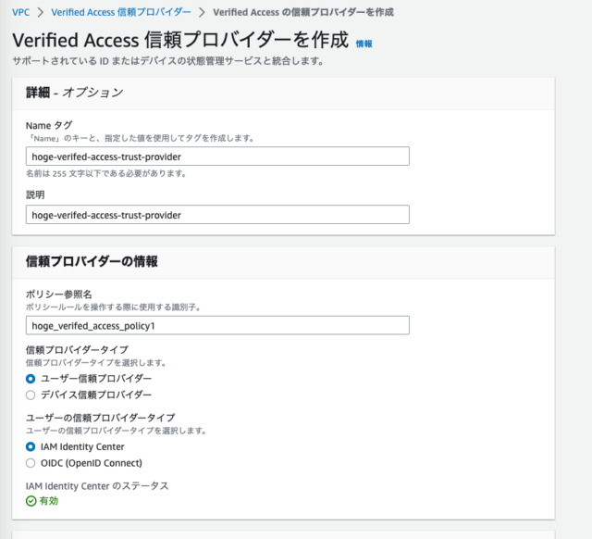Click breadcrumb chevron after VPC
This screenshot has height=539, width=592.
coord(41,12)
